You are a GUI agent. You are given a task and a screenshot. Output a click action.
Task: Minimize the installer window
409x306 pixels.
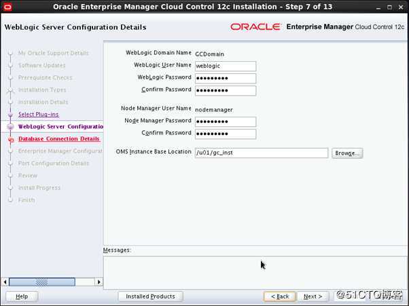(x=378, y=7)
